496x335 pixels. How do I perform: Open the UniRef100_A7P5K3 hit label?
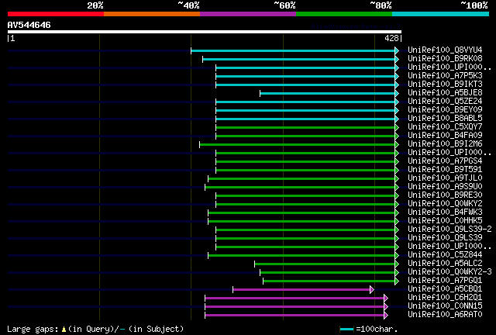point(445,75)
